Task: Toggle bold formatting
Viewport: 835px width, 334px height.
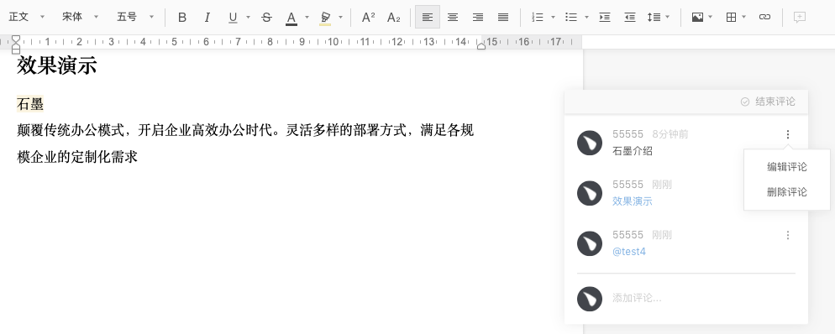Action: point(182,17)
